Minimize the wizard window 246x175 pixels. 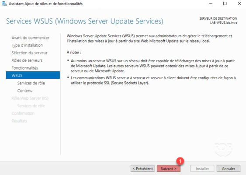(211, 3)
